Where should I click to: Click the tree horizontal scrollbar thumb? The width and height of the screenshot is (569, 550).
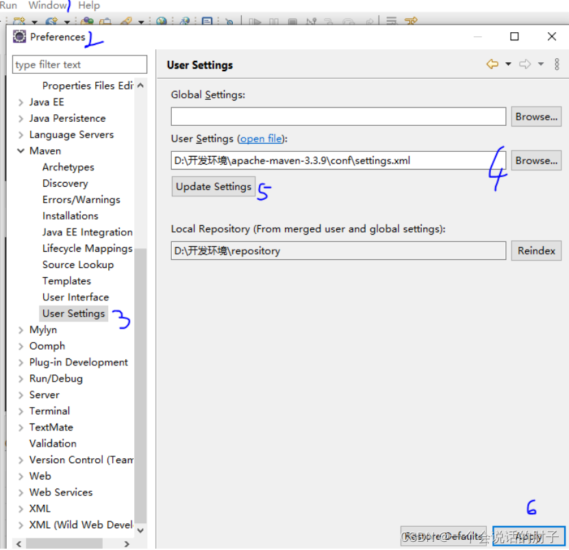click(x=64, y=544)
